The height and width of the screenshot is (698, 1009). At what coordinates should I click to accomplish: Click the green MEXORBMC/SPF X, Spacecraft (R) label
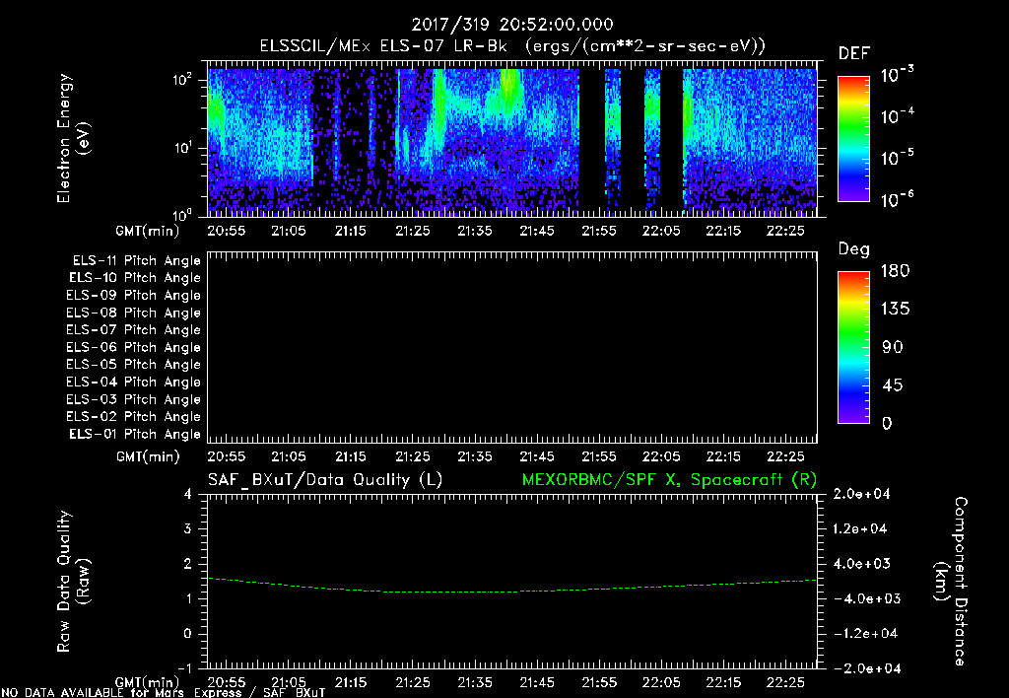669,480
